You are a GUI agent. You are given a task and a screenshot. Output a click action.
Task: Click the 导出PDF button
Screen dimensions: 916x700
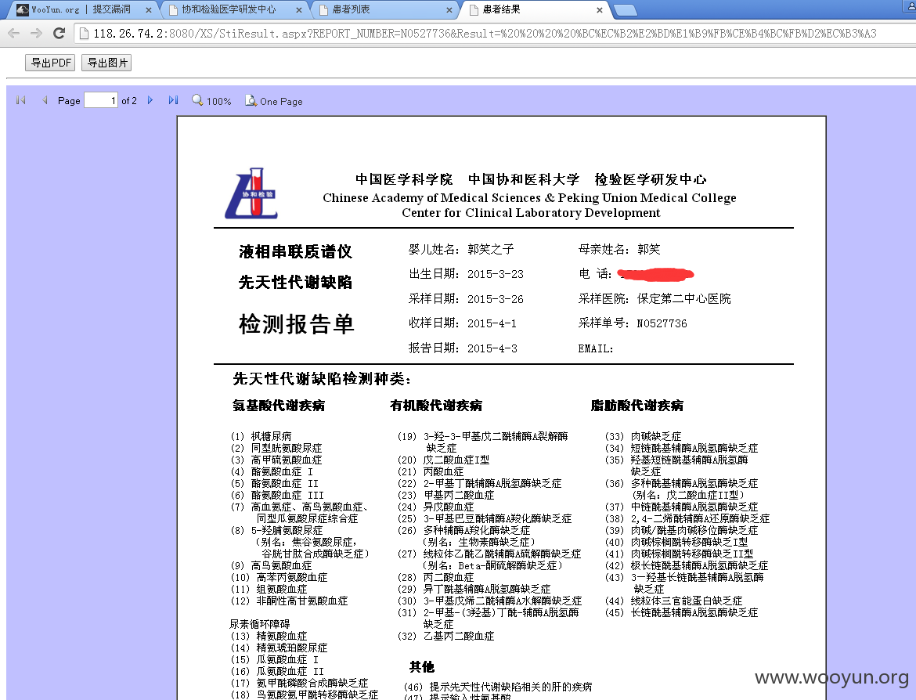50,63
